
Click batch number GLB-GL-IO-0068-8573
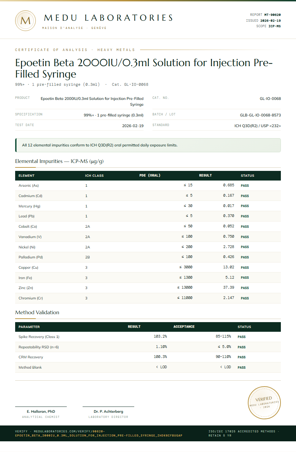tap(260, 115)
